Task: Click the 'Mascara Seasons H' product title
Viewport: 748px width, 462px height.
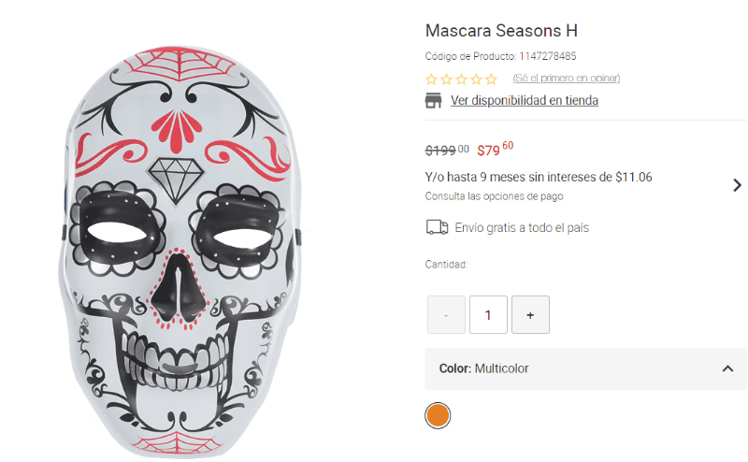Action: point(501,30)
